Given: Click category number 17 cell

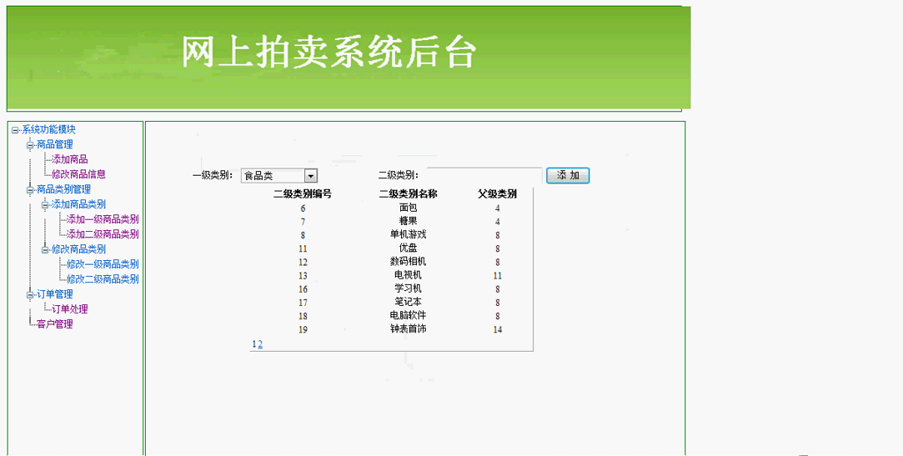Looking at the screenshot, I should point(303,303).
